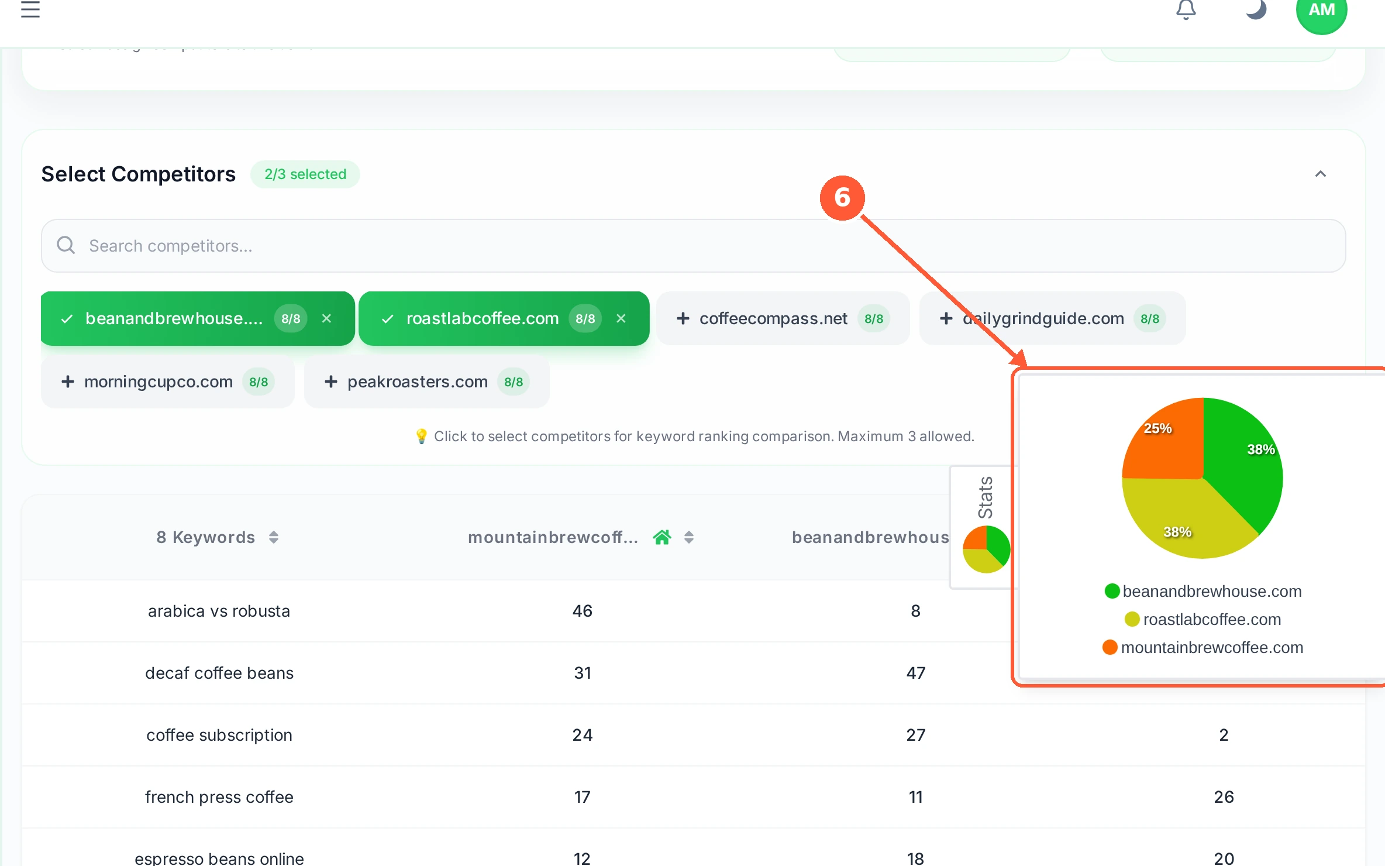Image resolution: width=1385 pixels, height=866 pixels.
Task: Toggle mountainbrewcoffee.com legend entry
Action: coord(1203,647)
